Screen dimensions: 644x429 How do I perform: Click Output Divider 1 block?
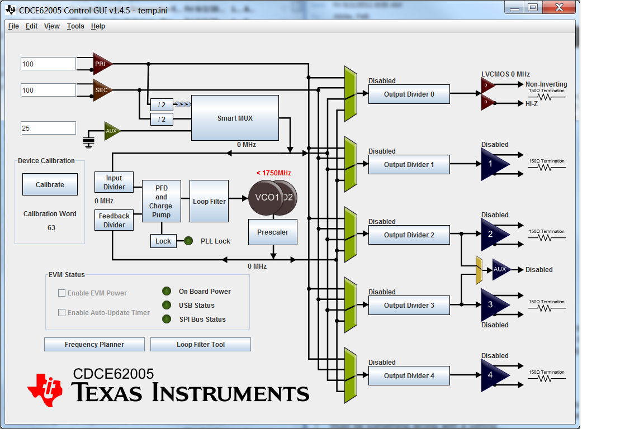409,164
